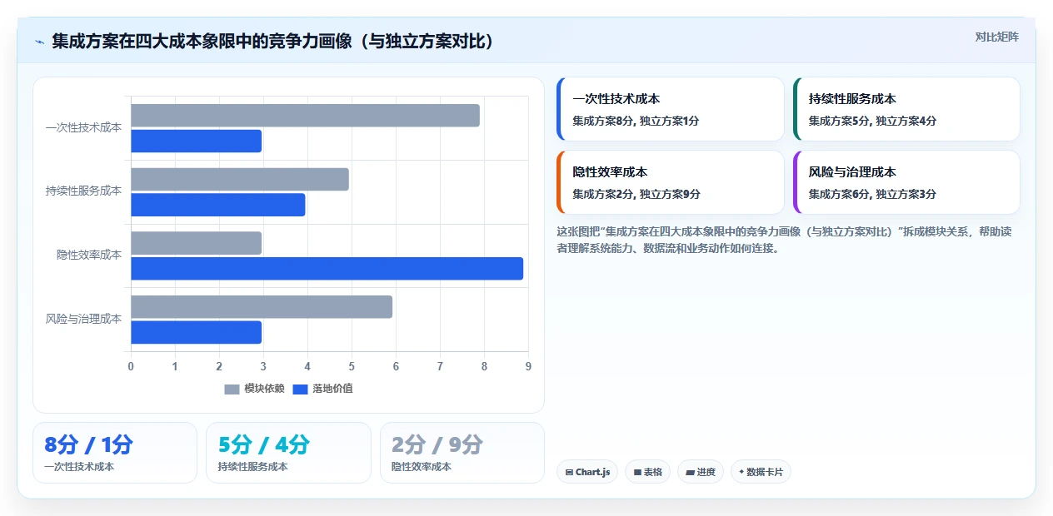Open the 一次性技术成本 comparison card
This screenshot has width=1053, height=516.
[x=671, y=109]
